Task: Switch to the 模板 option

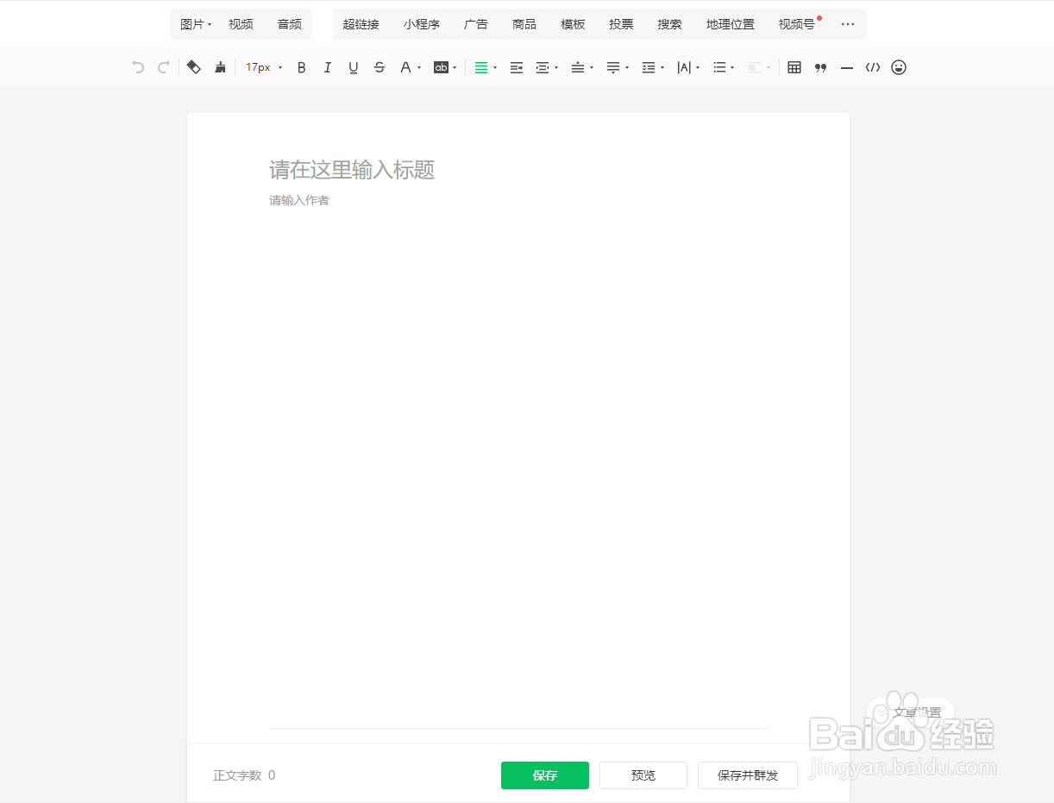Action: (x=572, y=23)
